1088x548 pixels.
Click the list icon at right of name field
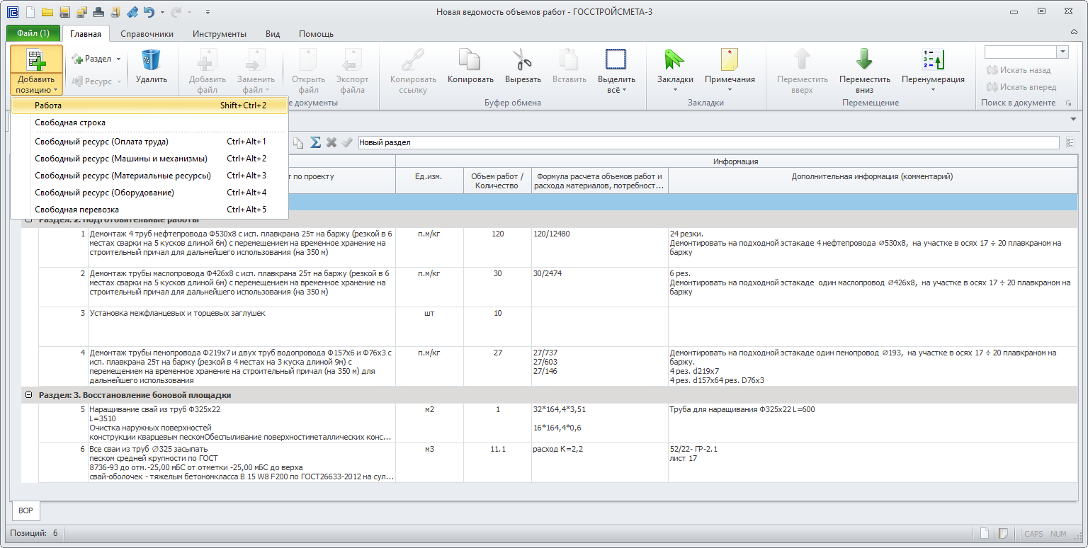pyautogui.click(x=1072, y=142)
